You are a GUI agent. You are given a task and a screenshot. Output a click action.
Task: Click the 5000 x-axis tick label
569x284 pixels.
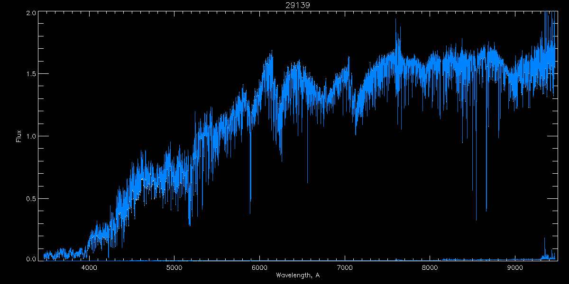click(174, 267)
